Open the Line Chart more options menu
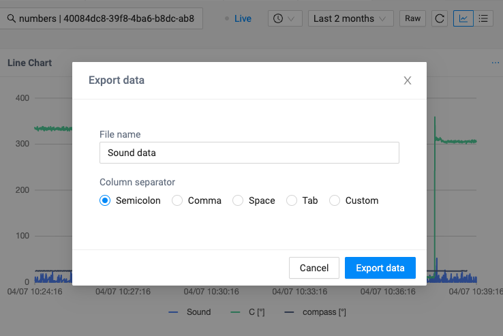 (x=496, y=63)
